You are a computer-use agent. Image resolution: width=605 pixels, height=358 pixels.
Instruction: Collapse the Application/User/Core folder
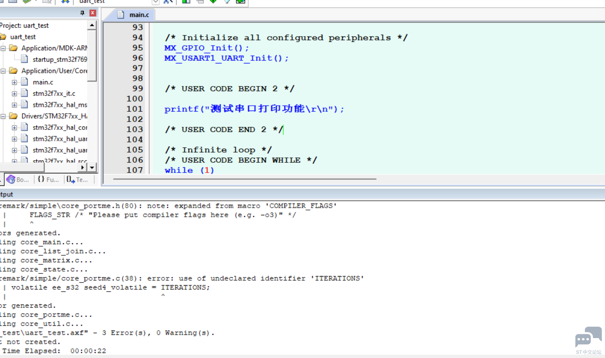pos(3,71)
